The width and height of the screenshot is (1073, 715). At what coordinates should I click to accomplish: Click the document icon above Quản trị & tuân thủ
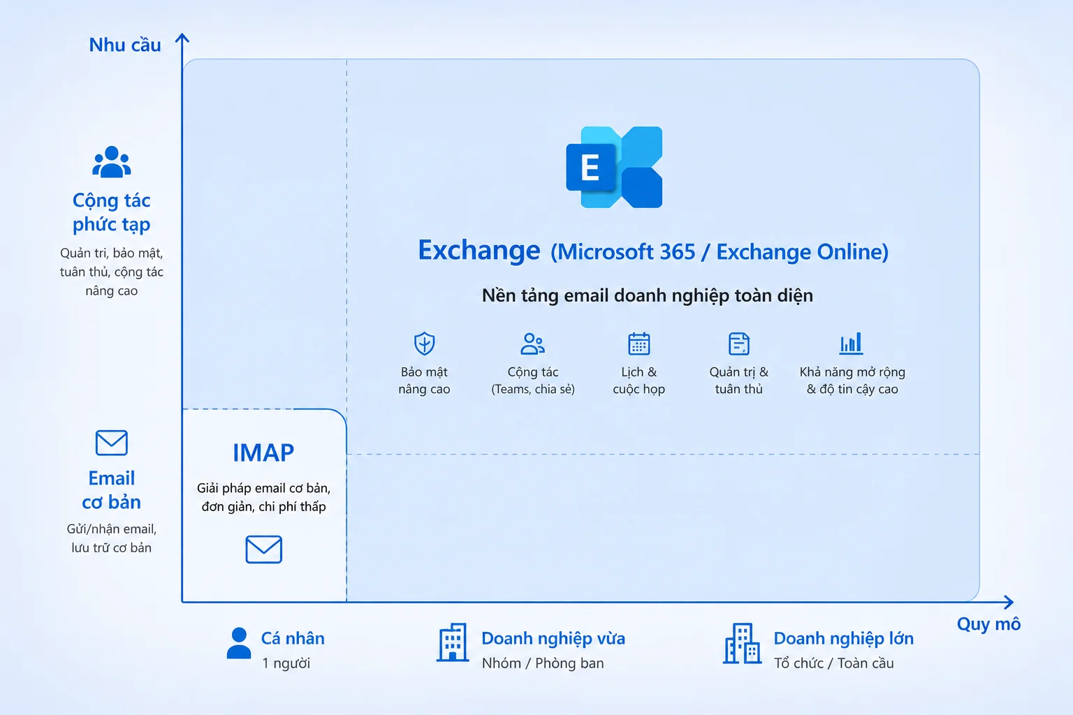click(x=738, y=344)
